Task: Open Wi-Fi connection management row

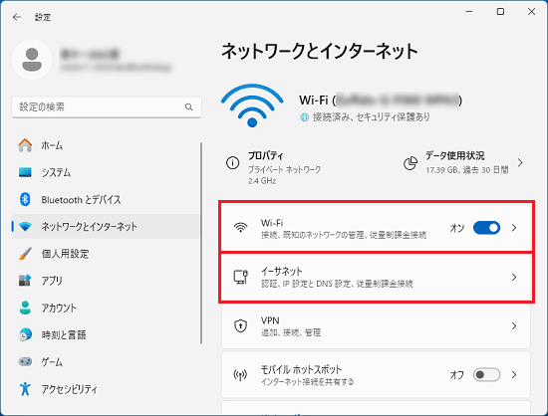Action: click(376, 228)
